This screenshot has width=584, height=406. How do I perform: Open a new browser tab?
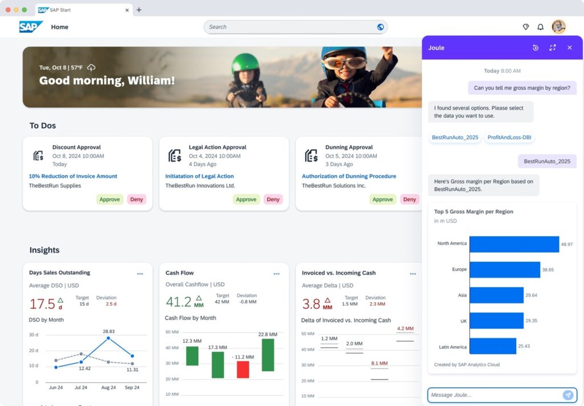pos(139,10)
